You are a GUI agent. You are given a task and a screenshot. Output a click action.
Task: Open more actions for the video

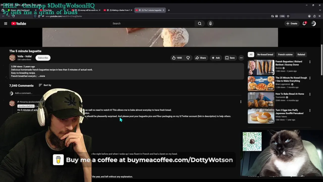tap(241, 58)
